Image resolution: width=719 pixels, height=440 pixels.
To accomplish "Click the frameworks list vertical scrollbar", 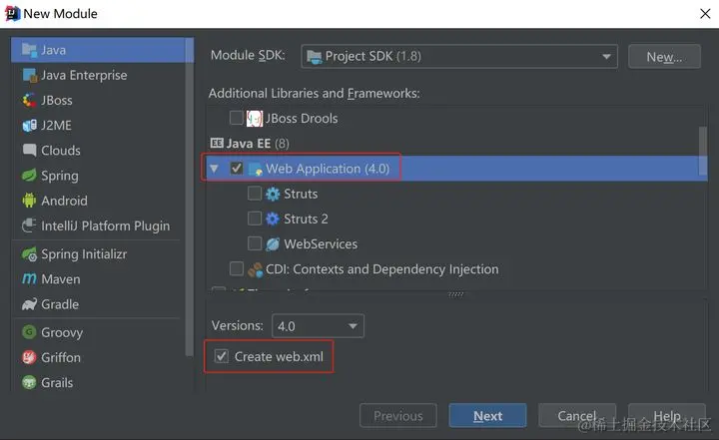I will click(x=702, y=152).
